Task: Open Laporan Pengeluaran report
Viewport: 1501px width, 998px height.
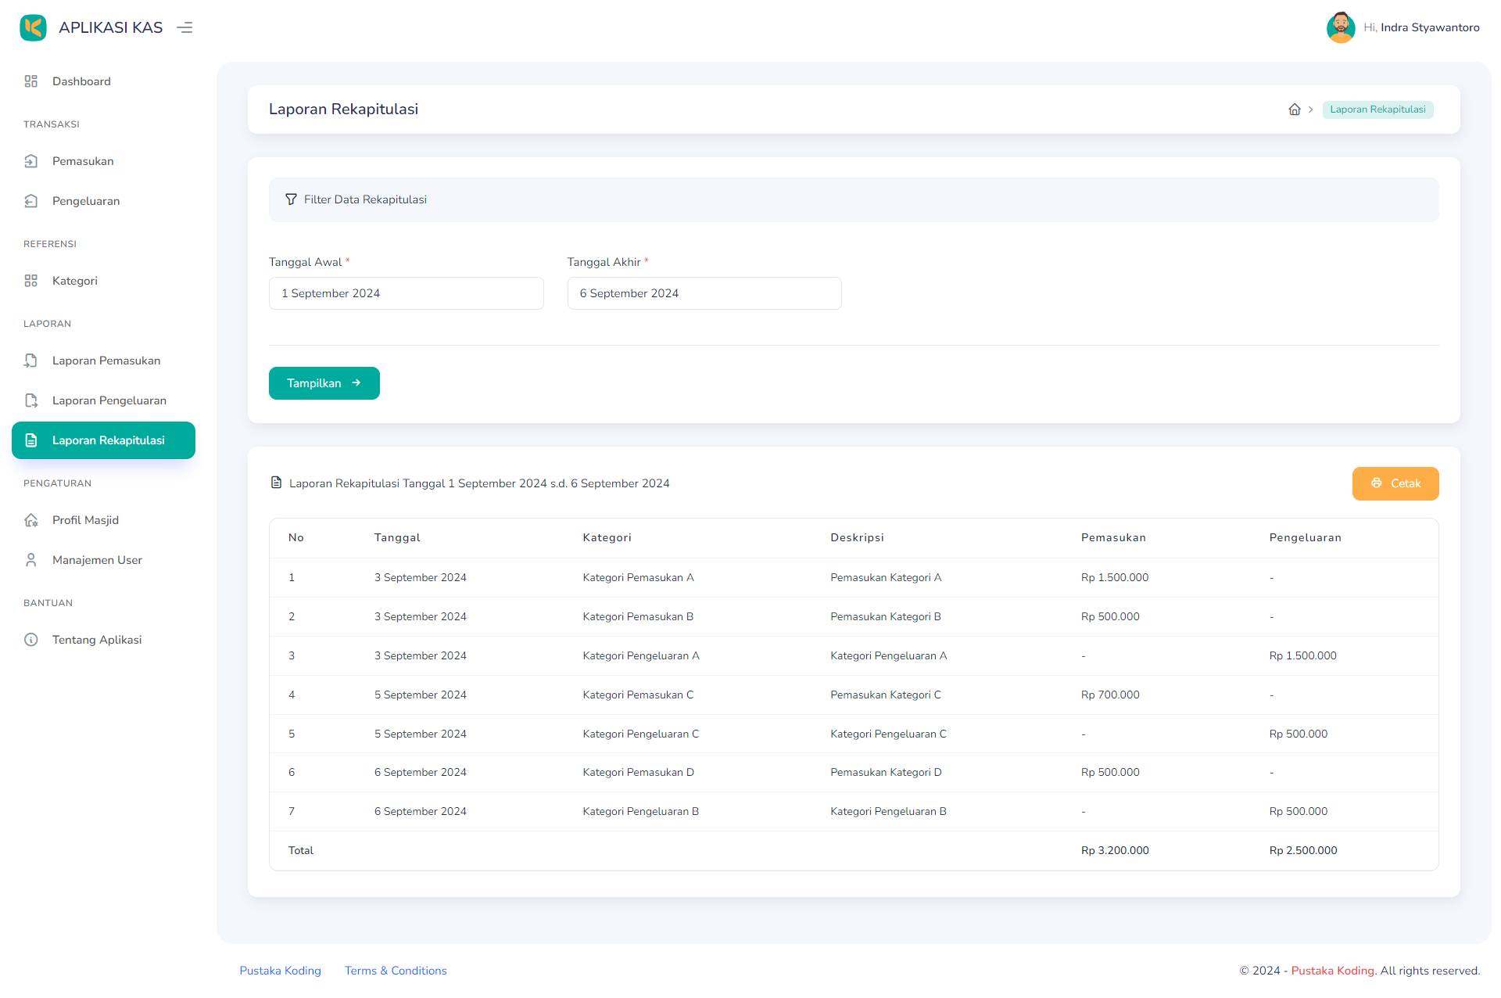Action: click(109, 400)
